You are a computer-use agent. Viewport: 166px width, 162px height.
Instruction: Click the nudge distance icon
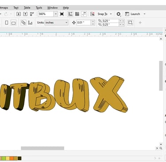pos(74,23)
